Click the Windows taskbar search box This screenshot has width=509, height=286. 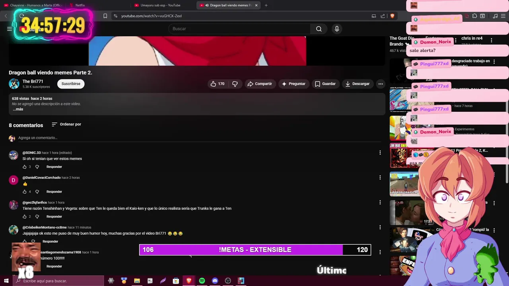pyautogui.click(x=58, y=281)
